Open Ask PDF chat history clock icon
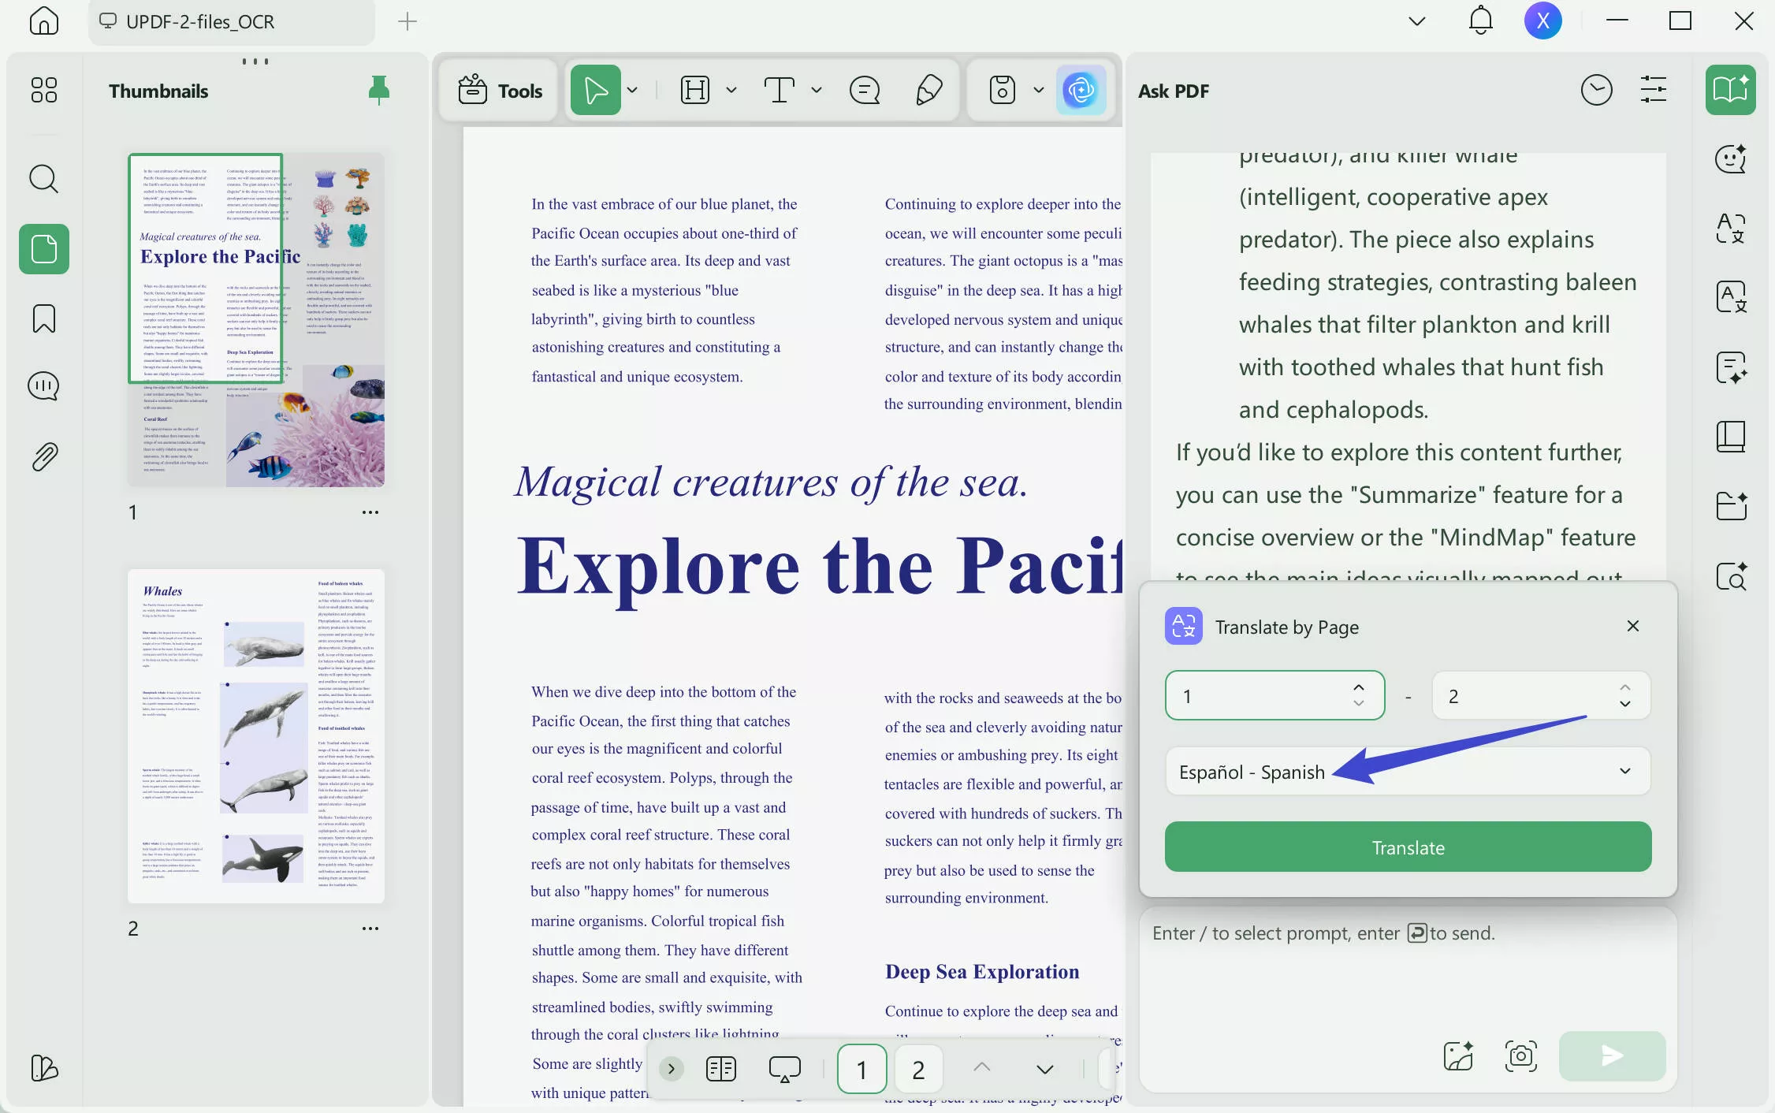This screenshot has width=1775, height=1113. tap(1596, 90)
